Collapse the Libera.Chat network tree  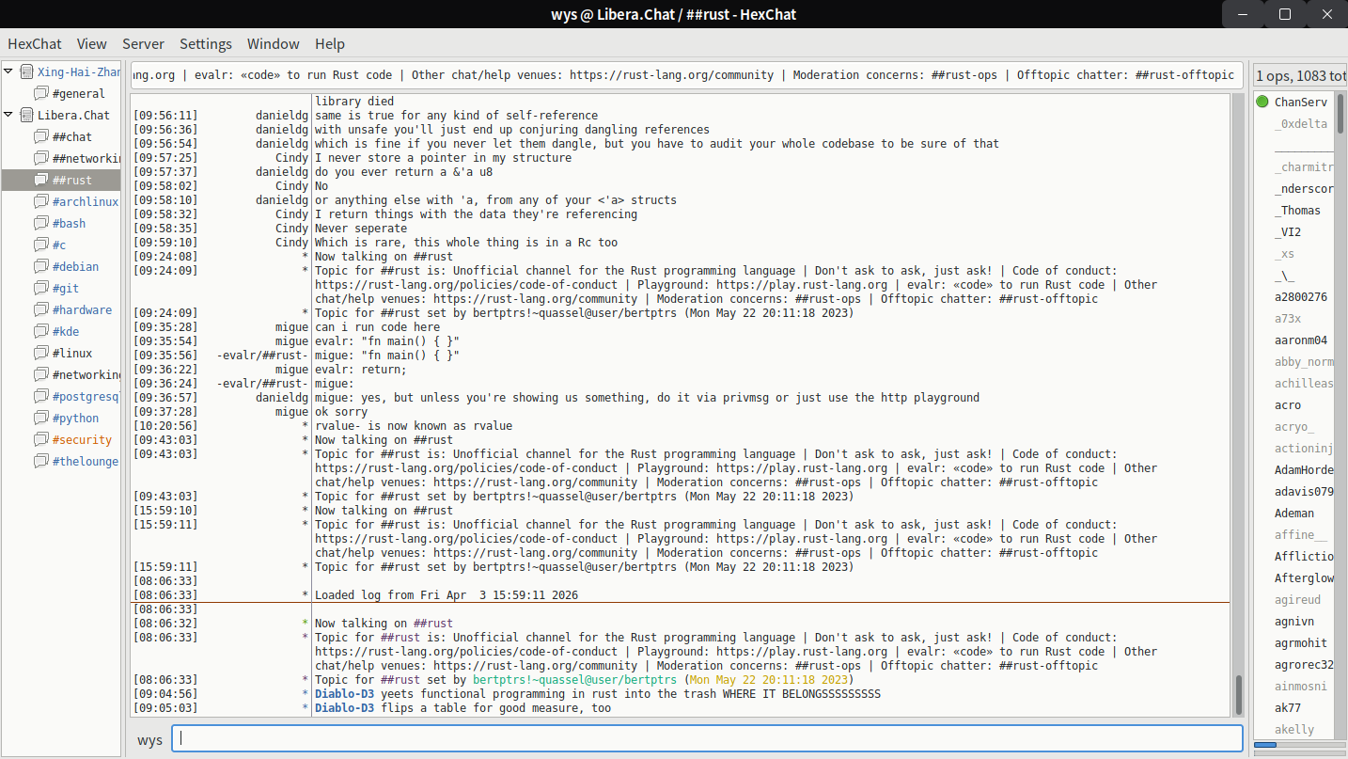pos(8,115)
